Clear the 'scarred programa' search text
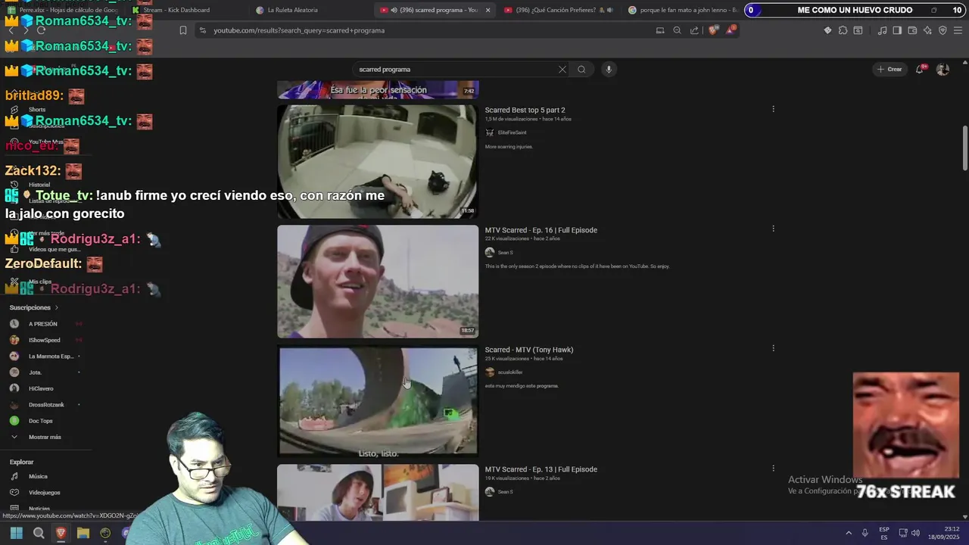The image size is (969, 545). [x=562, y=69]
